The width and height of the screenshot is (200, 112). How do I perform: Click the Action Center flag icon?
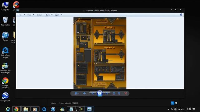[172, 109]
